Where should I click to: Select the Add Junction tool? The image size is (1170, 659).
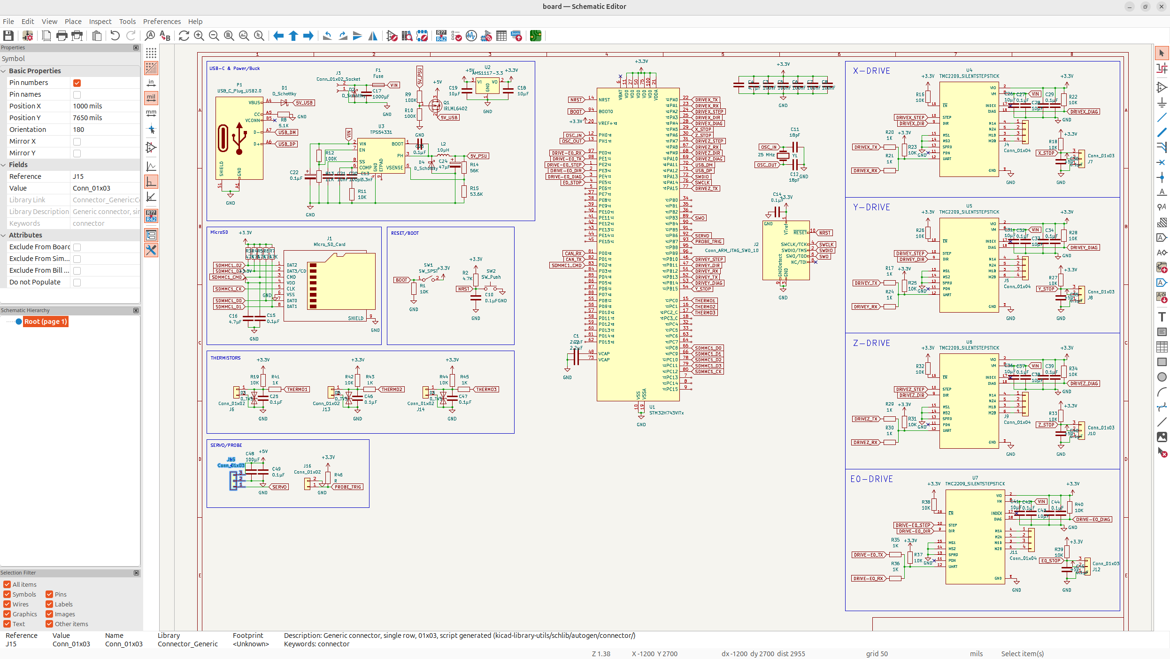(1162, 177)
